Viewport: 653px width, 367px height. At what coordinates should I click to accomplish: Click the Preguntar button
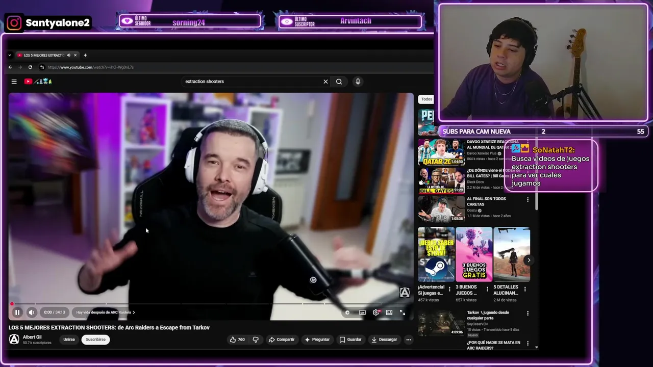pyautogui.click(x=317, y=339)
